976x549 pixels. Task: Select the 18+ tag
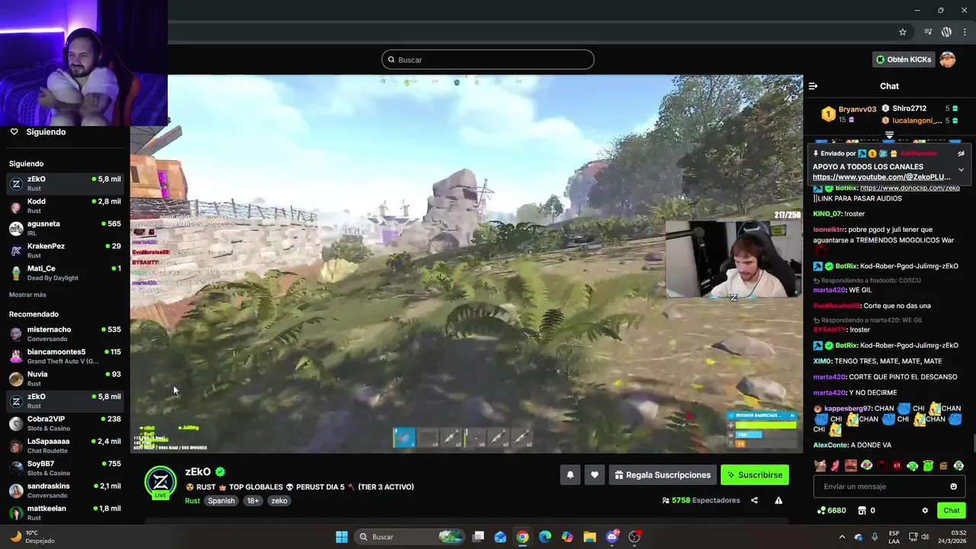click(252, 501)
